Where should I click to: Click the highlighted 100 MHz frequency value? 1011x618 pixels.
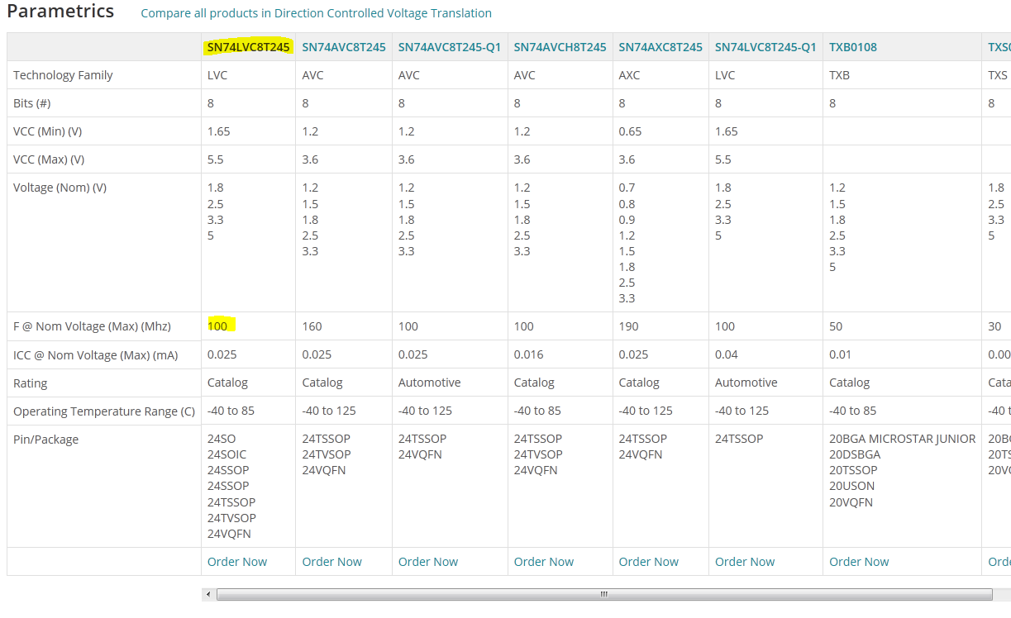click(217, 326)
